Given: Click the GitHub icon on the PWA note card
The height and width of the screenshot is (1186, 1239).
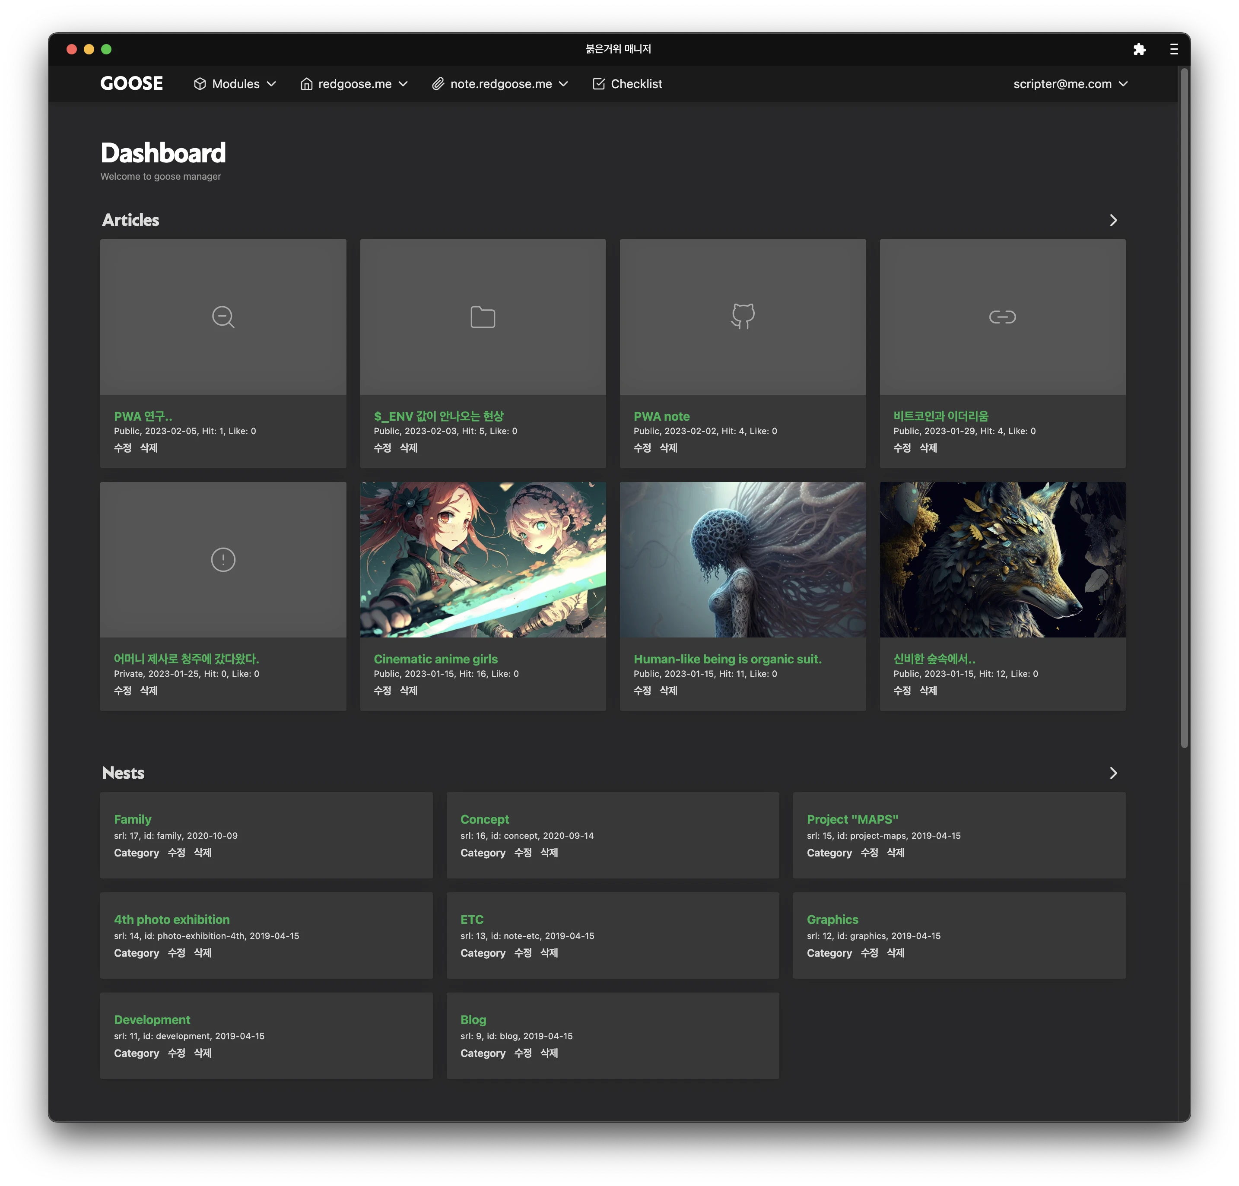Looking at the screenshot, I should (x=743, y=317).
